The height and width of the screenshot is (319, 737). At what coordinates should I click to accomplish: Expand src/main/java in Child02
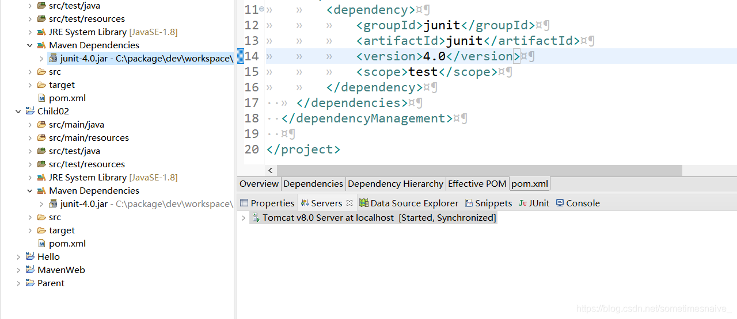(30, 124)
